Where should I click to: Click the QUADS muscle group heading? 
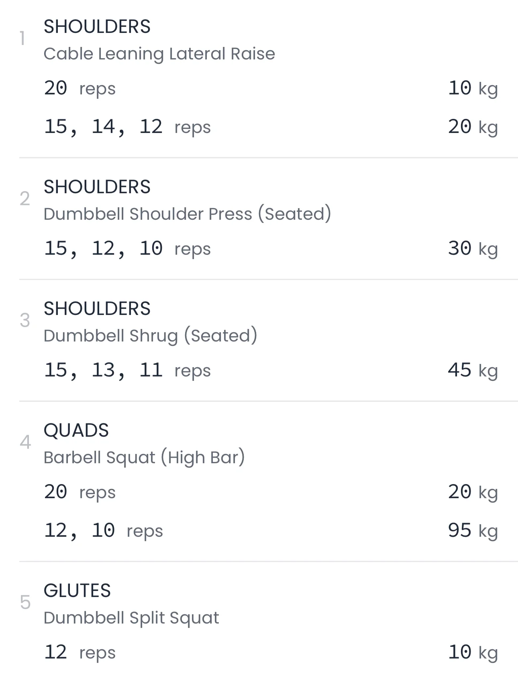[76, 430]
